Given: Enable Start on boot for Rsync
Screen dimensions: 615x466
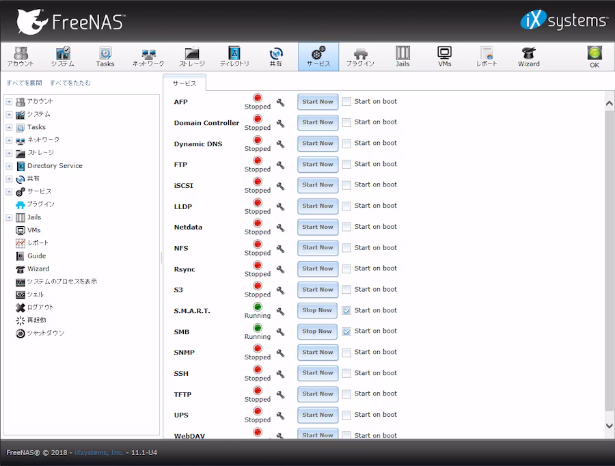Looking at the screenshot, I should coord(346,269).
